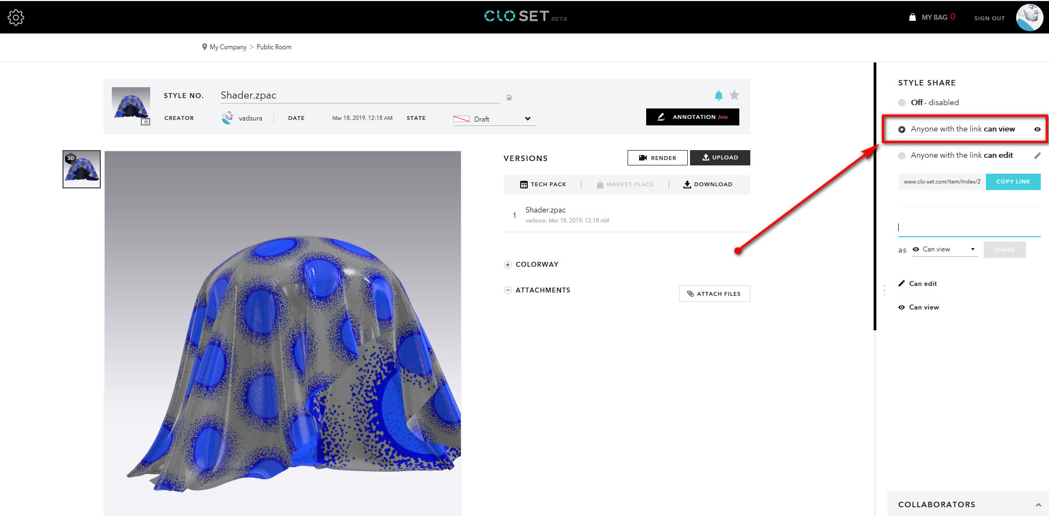Click the eye icon next to Can view heading
This screenshot has width=1049, height=516.
(902, 307)
